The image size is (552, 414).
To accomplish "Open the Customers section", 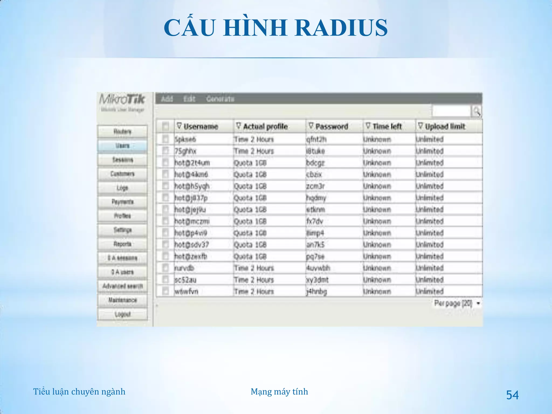I will pyautogui.click(x=122, y=174).
